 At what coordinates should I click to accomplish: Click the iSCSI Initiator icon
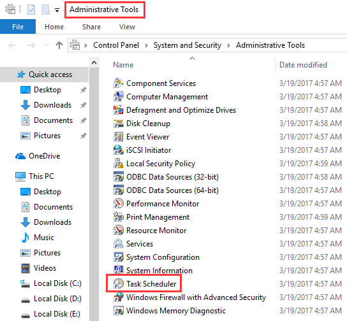click(x=119, y=150)
